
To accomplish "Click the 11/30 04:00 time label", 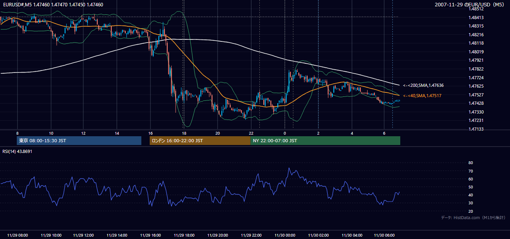I will pyautogui.click(x=352, y=235).
